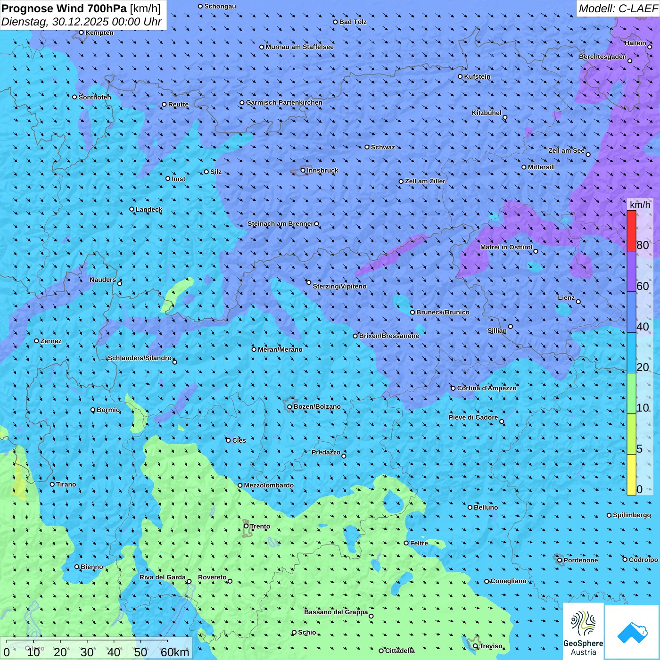Click the Kempten city marker

[81, 33]
